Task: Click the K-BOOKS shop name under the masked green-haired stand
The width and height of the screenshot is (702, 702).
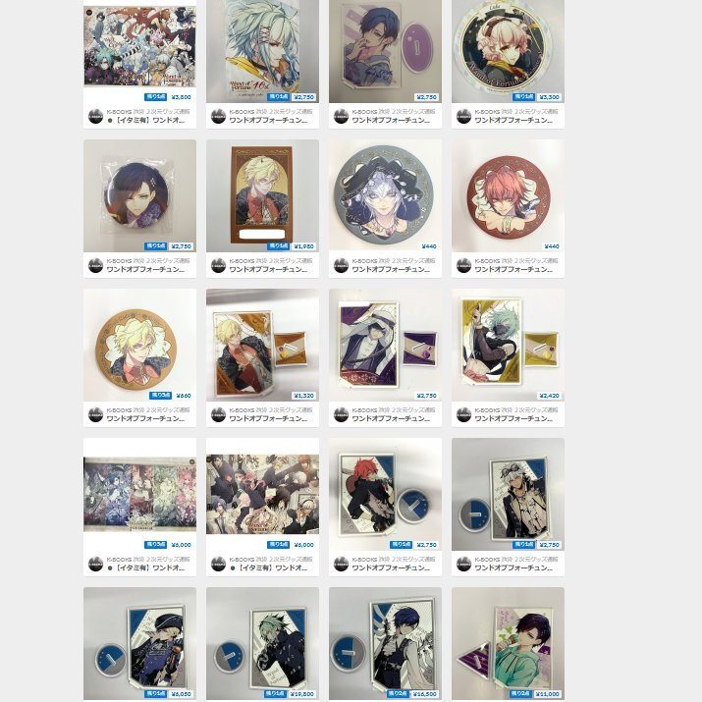Action: point(515,409)
